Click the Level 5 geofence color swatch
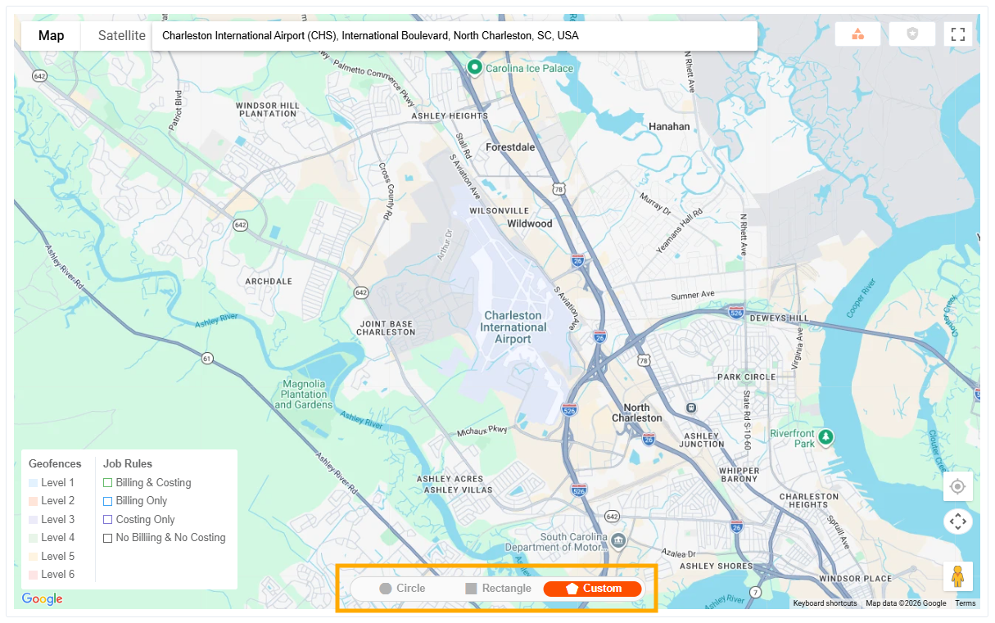This screenshot has width=995, height=623. coord(33,557)
